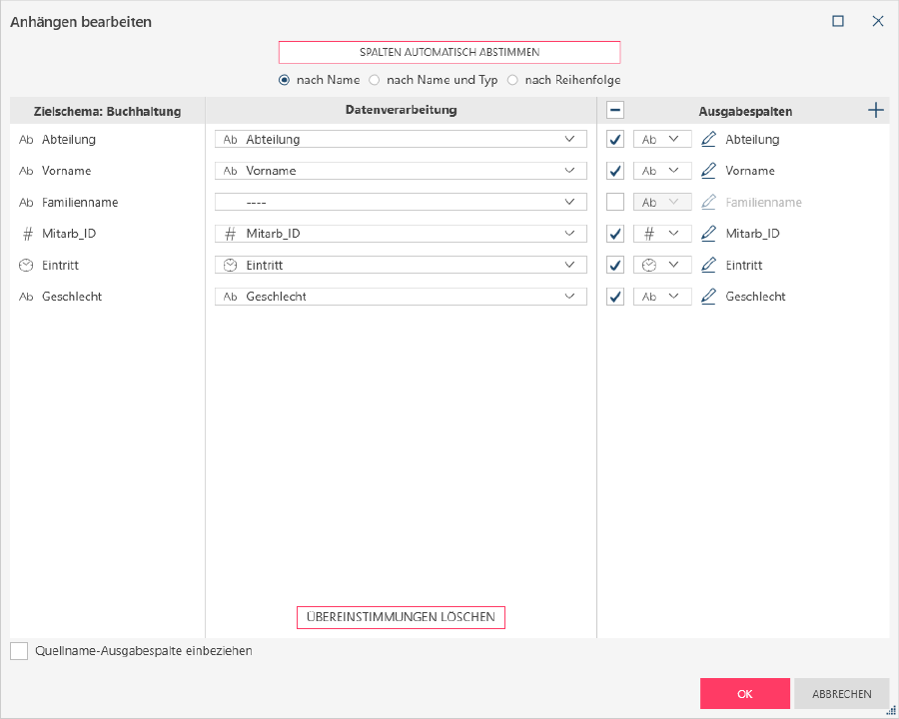Screen dimensions: 899x719
Task: Uncheck the Abteilung output column checkbox
Action: (x=615, y=140)
